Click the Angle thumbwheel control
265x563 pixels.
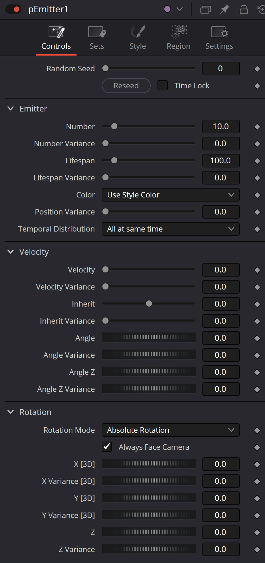149,338
